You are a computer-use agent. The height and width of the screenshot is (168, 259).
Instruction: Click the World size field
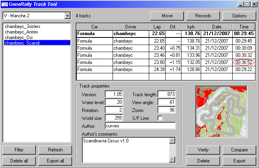(114, 118)
